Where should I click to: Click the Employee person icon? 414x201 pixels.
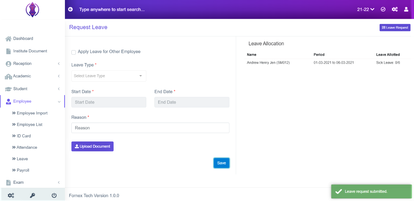(8, 102)
